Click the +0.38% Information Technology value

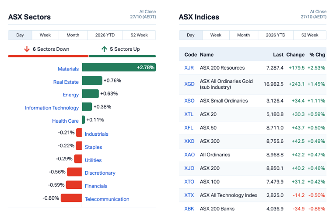[102, 107]
